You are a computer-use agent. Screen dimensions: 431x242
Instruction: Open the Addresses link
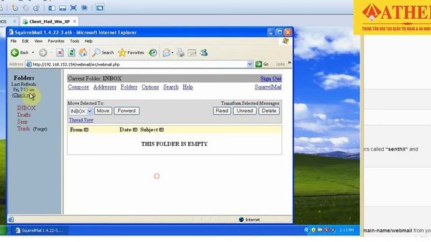point(105,87)
